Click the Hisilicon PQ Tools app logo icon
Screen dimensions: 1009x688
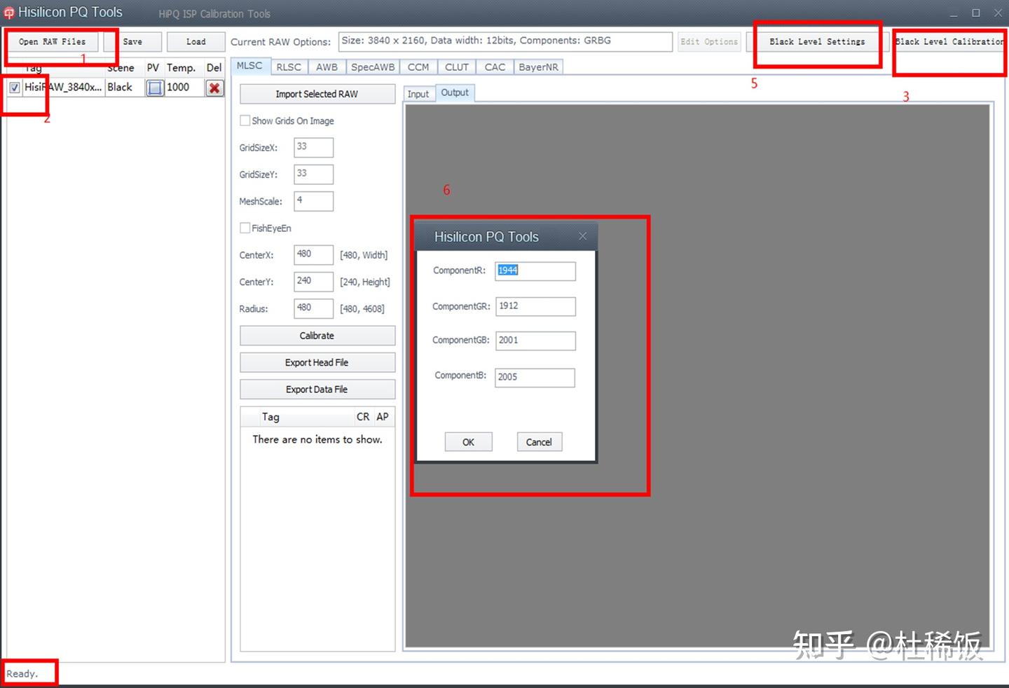click(x=9, y=13)
